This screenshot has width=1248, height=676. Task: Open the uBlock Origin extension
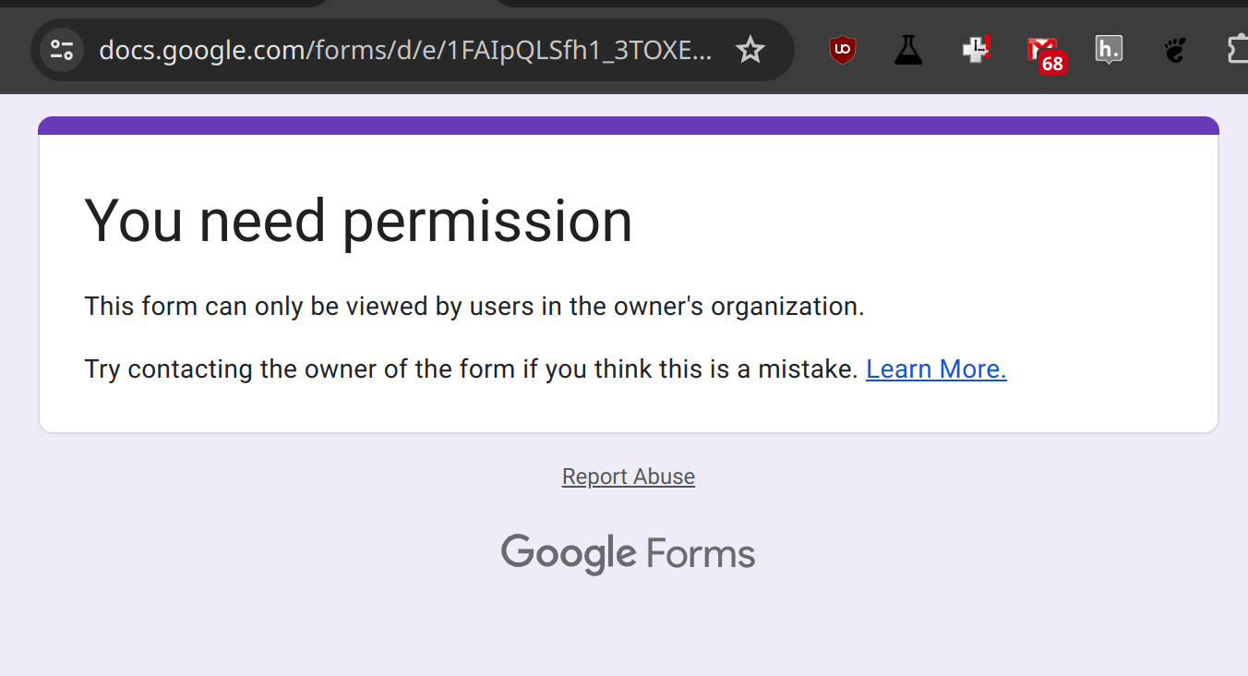point(842,50)
